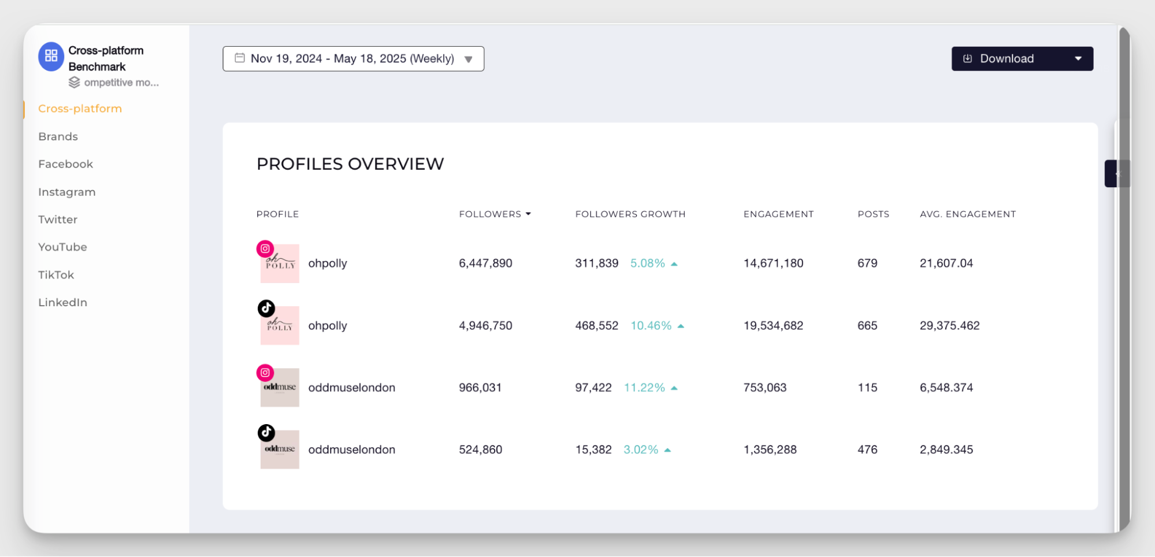This screenshot has width=1155, height=557.
Task: Open the date range dropdown
Action: (353, 59)
